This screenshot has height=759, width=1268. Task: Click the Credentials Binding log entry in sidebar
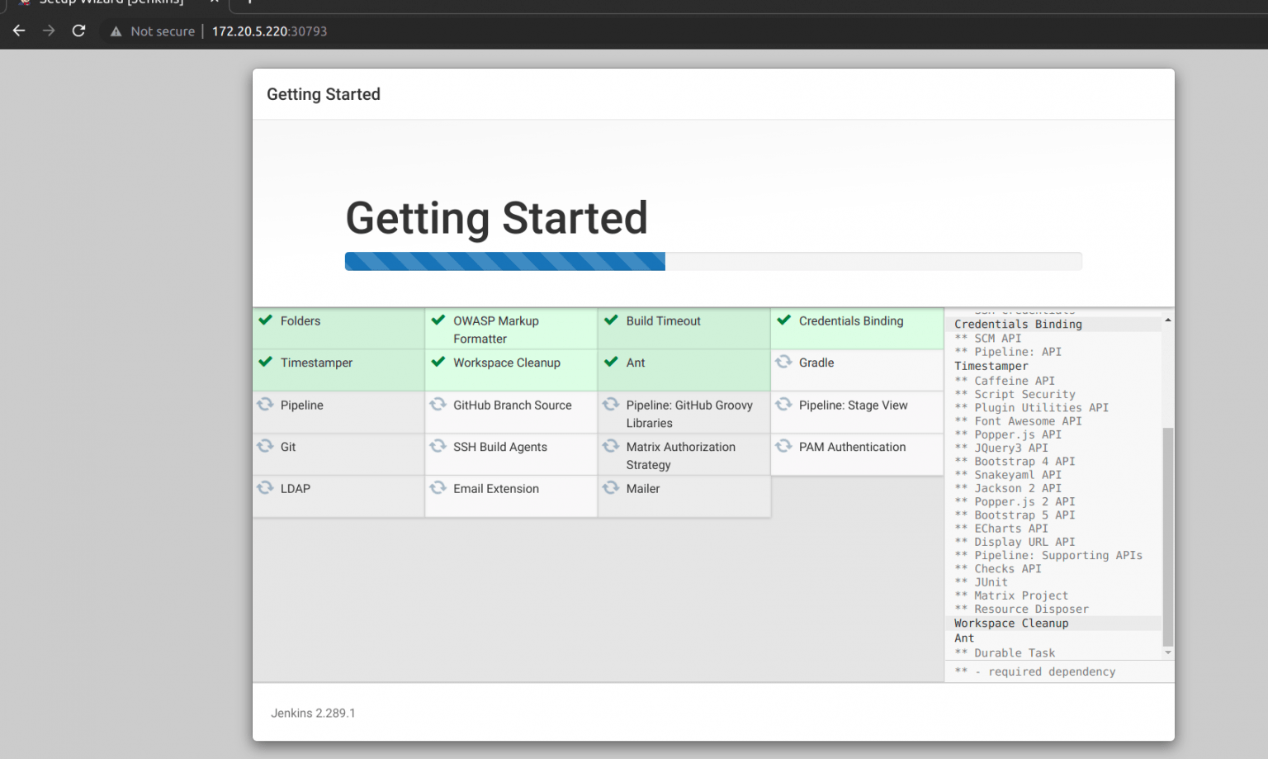click(x=1017, y=324)
